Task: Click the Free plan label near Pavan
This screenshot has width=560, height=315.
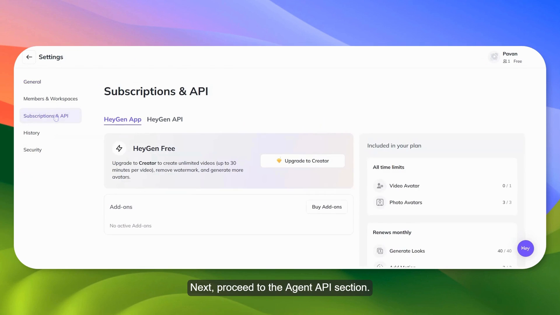Action: point(518,61)
